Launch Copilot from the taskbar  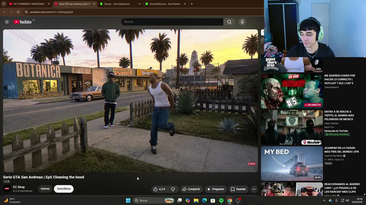point(188,200)
